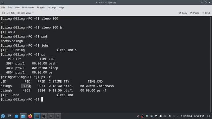This screenshot has width=212, height=119.
Task: Expand the hidden system tray icons arrow
Action: (178, 116)
